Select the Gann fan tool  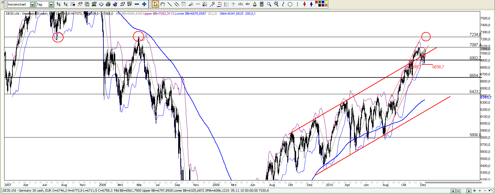pyautogui.click(x=205, y=4)
